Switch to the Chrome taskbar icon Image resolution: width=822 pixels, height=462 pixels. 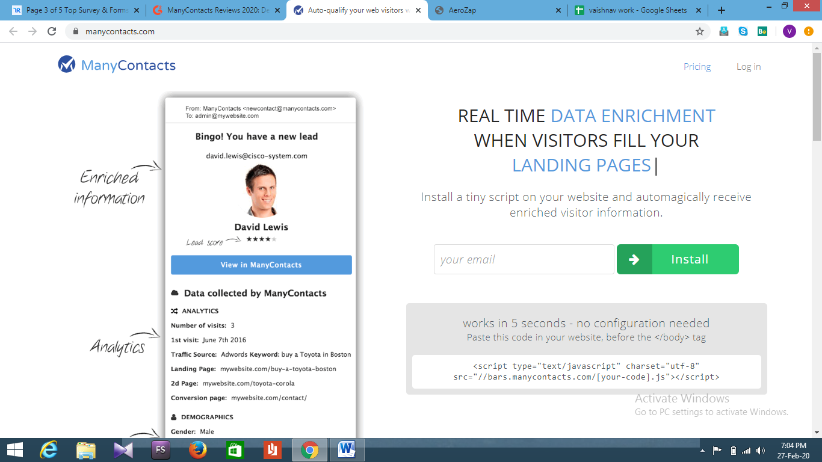point(310,450)
